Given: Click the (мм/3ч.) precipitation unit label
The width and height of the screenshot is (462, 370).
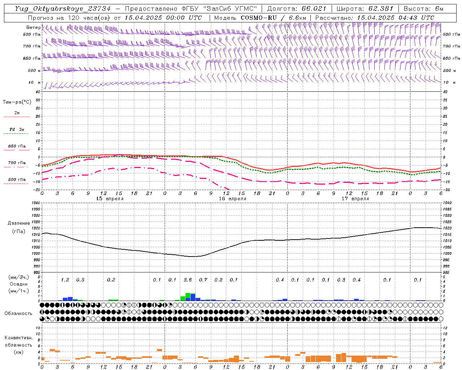Looking at the screenshot, I should point(19,277).
